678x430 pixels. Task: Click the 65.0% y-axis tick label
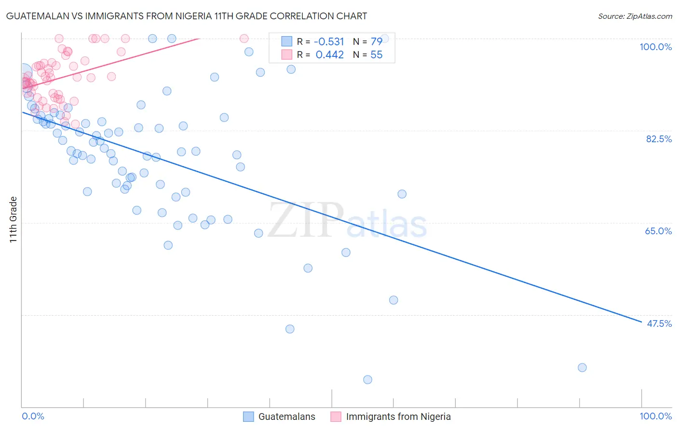click(659, 231)
